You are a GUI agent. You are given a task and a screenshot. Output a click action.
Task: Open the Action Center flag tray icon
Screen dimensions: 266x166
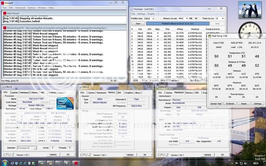[237, 163]
